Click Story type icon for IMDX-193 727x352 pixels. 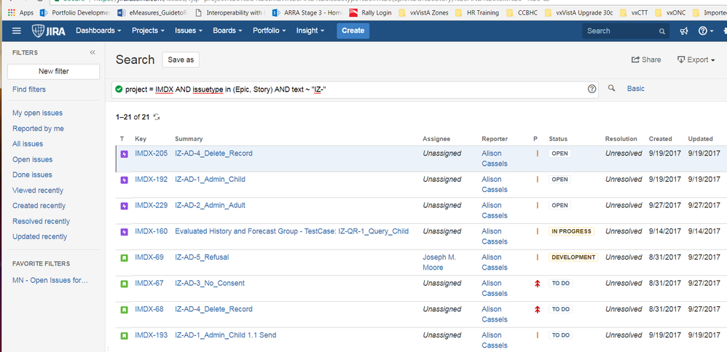pos(124,335)
